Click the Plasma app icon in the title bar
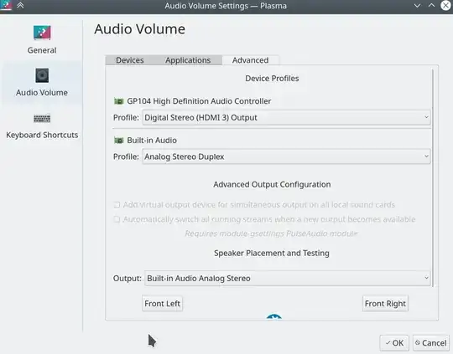Image resolution: width=453 pixels, height=354 pixels. point(6,5)
